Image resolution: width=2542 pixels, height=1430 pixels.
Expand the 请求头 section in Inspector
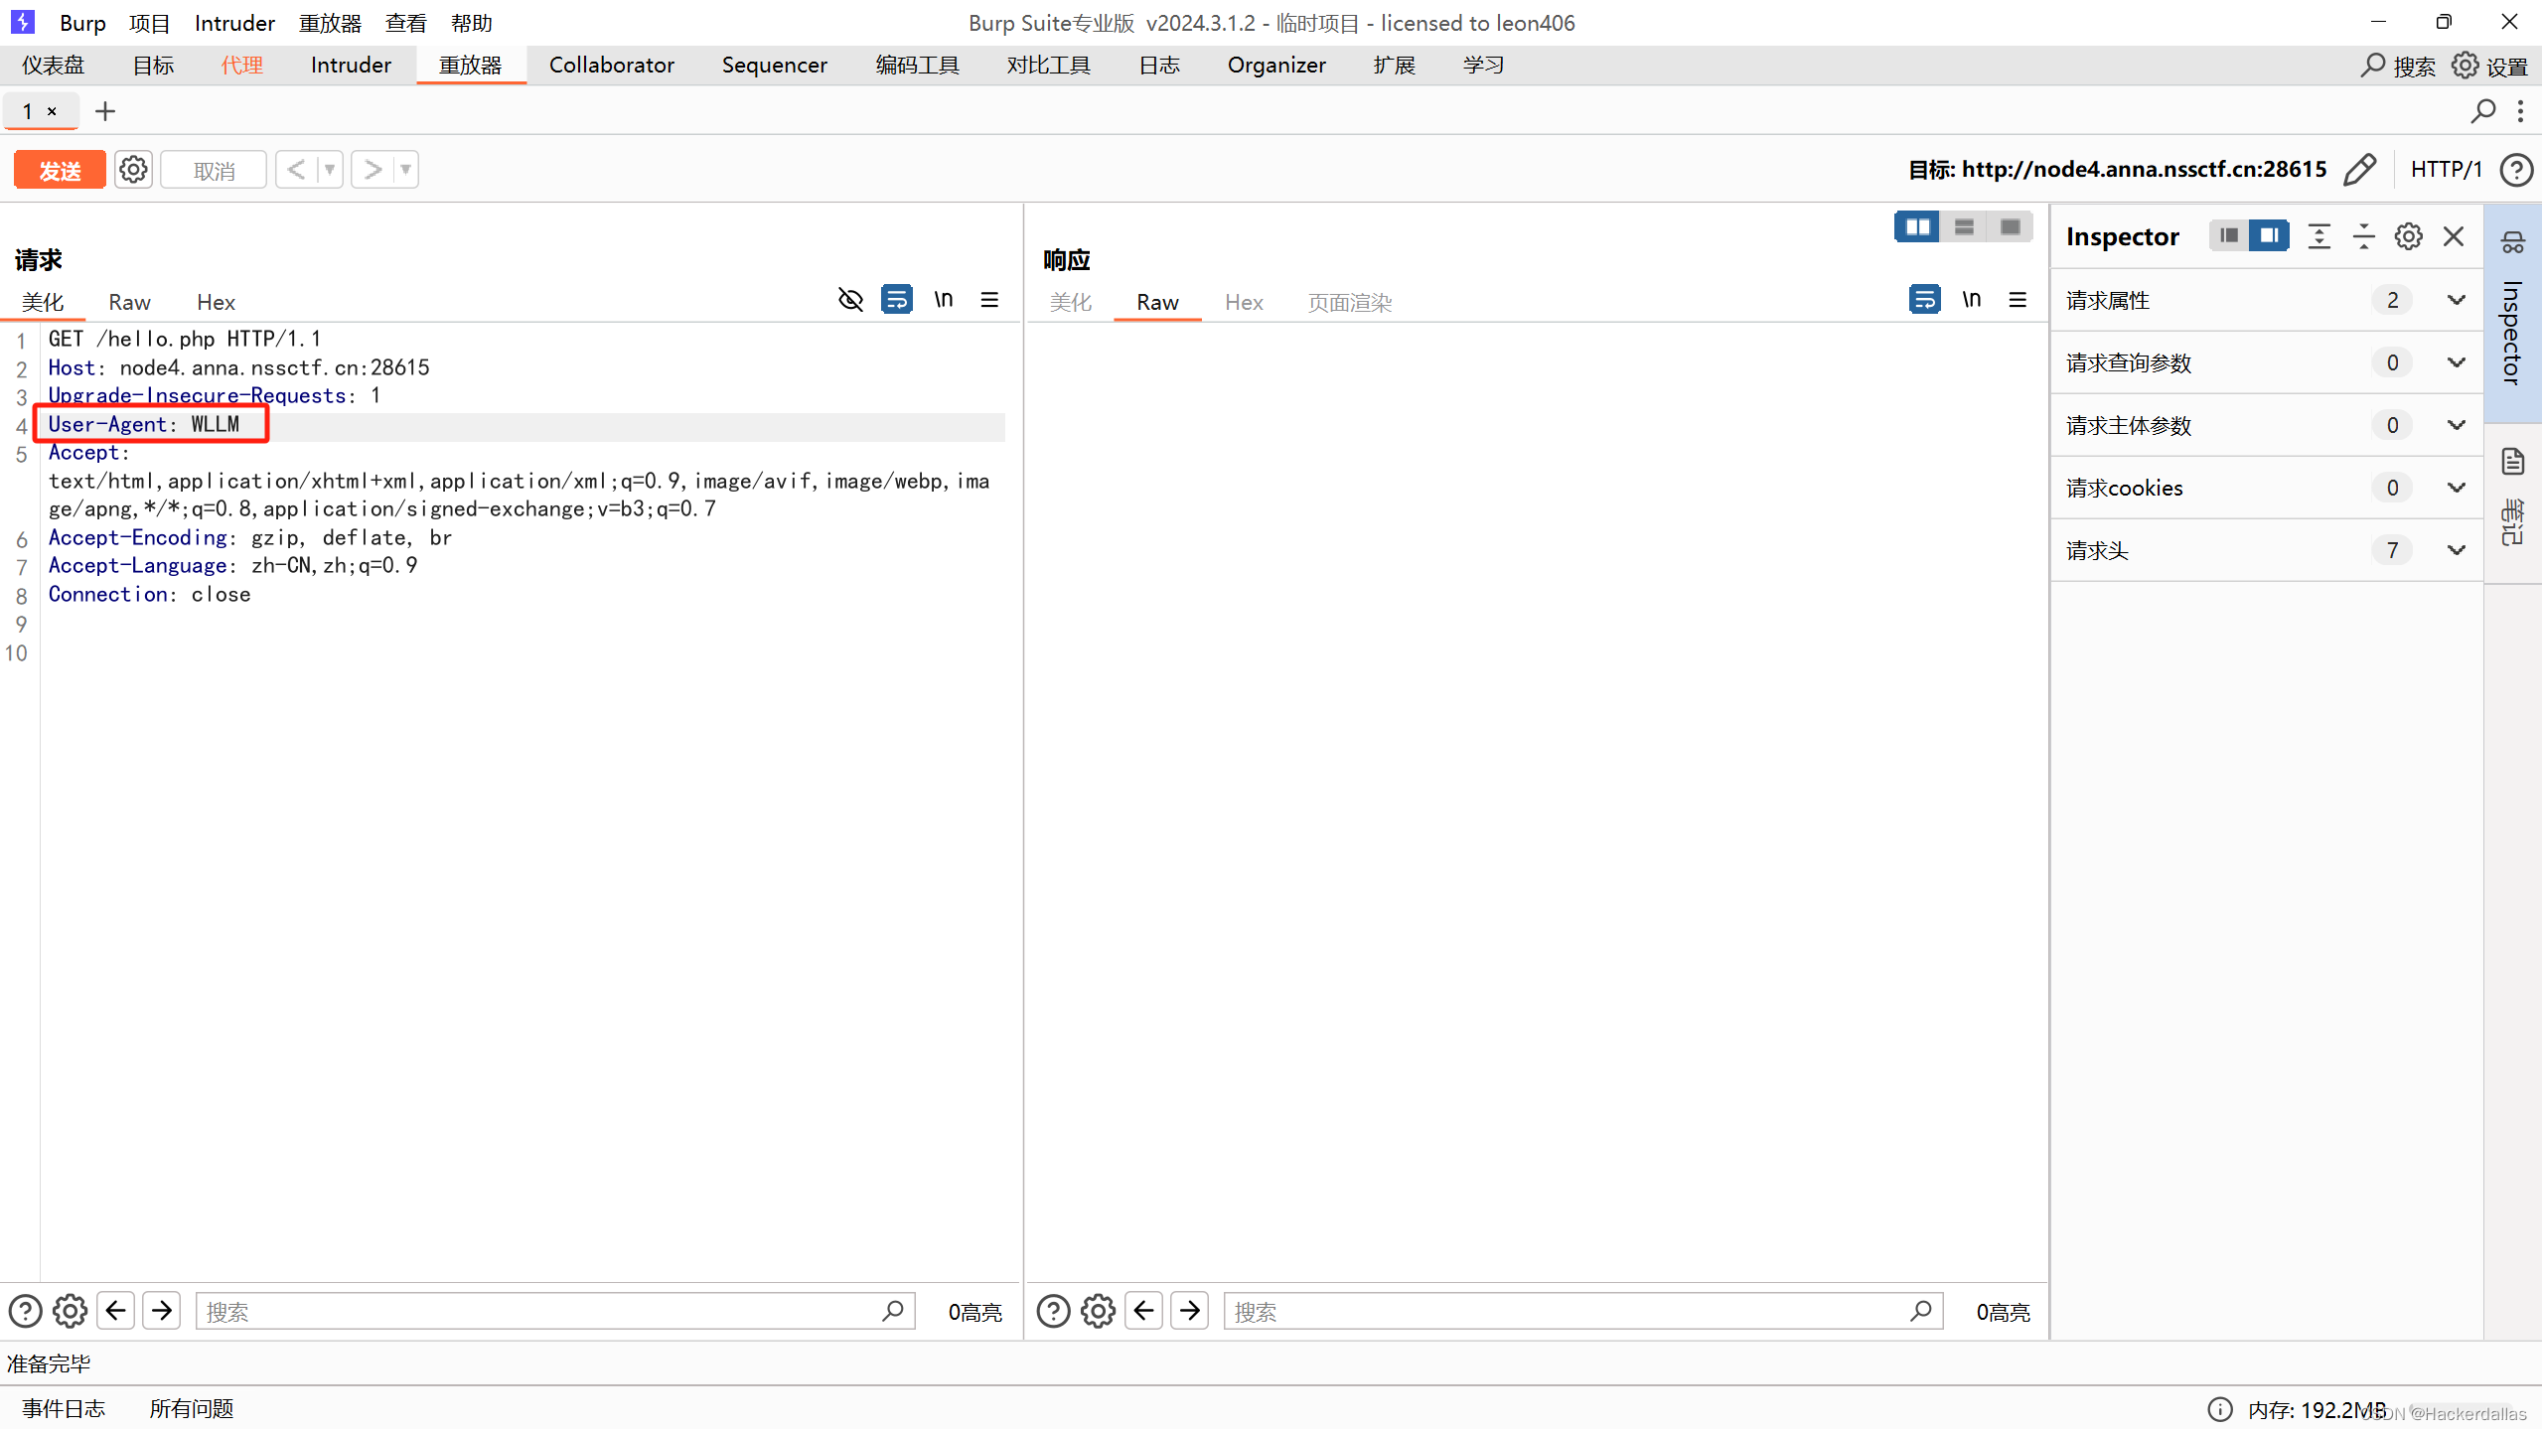[2456, 550]
